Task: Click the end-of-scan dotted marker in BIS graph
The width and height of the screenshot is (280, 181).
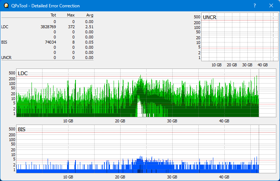Action: pos(259,149)
